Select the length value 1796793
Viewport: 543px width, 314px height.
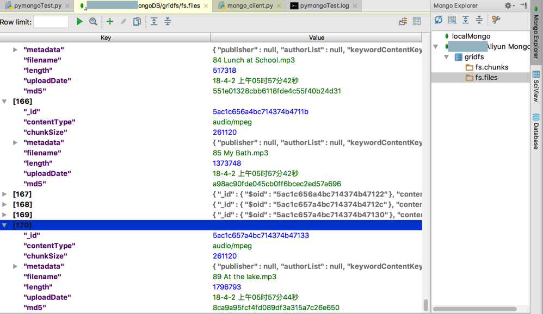pyautogui.click(x=227, y=287)
